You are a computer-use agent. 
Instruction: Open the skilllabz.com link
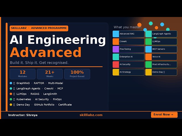click(91, 115)
